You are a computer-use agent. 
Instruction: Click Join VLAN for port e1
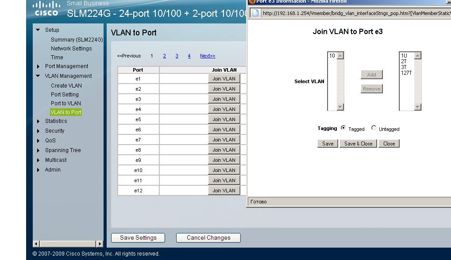click(224, 79)
